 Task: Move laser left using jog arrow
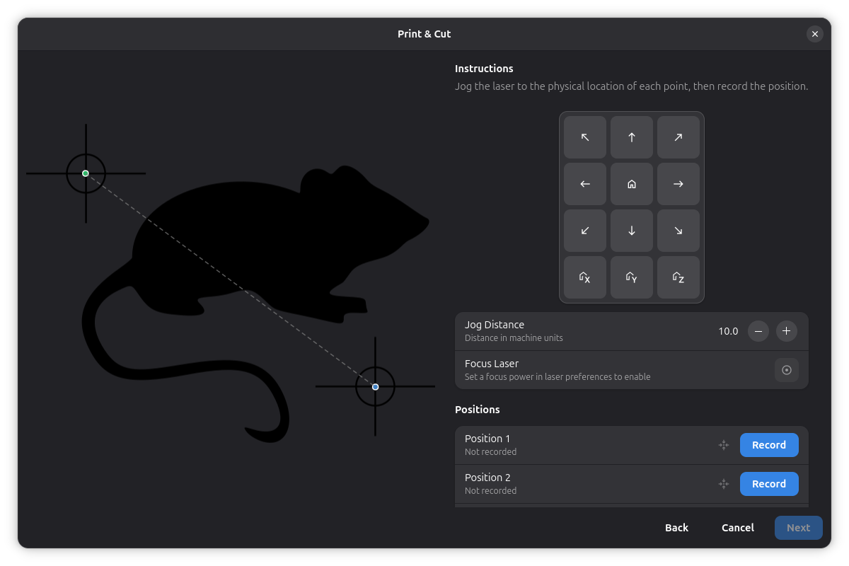(x=585, y=184)
